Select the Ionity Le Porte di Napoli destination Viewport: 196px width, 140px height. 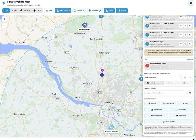point(168,66)
